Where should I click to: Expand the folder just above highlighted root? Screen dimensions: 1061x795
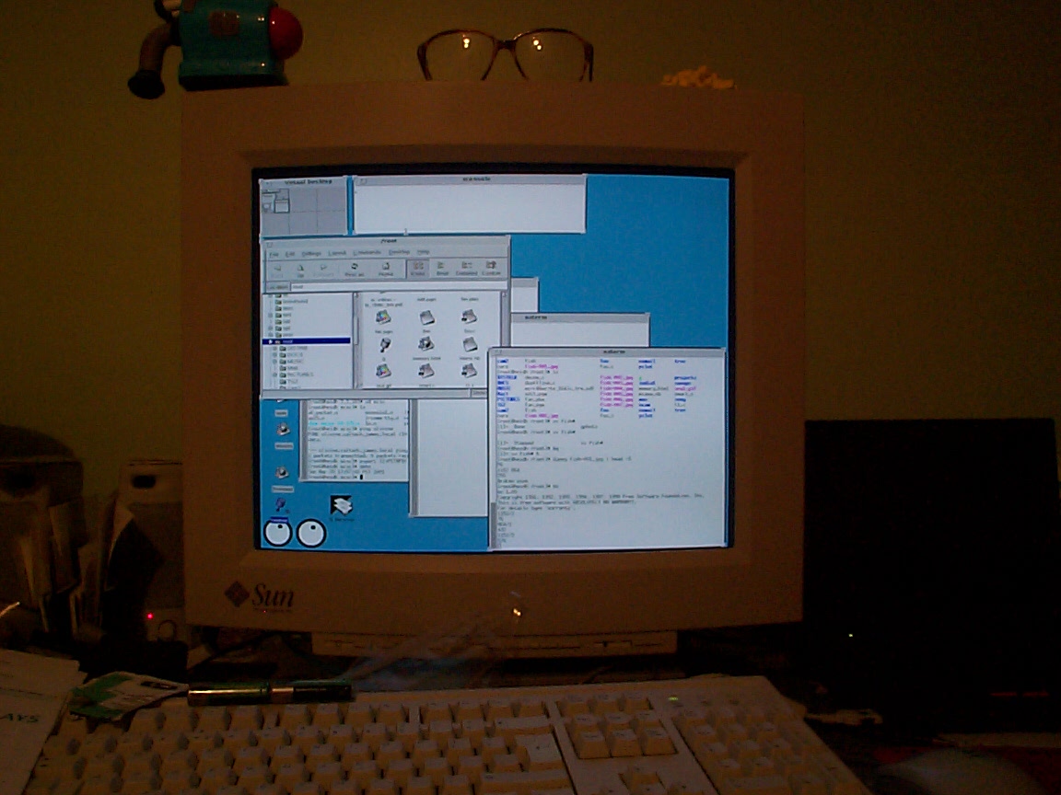(x=271, y=333)
